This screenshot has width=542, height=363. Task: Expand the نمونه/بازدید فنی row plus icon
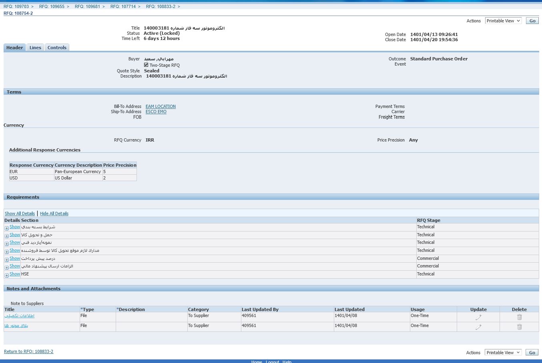click(x=6, y=243)
